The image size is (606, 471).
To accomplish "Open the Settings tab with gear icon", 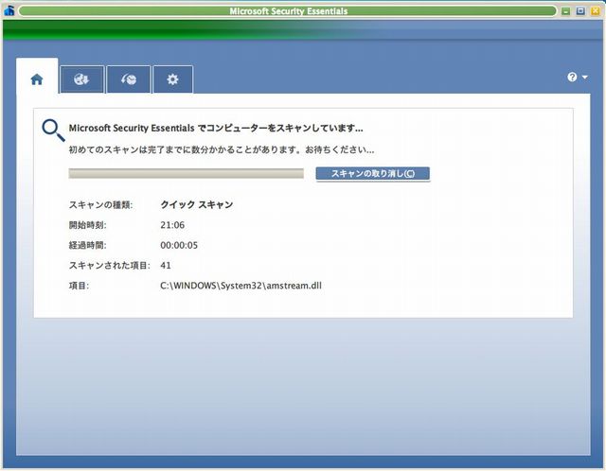I will click(x=172, y=79).
